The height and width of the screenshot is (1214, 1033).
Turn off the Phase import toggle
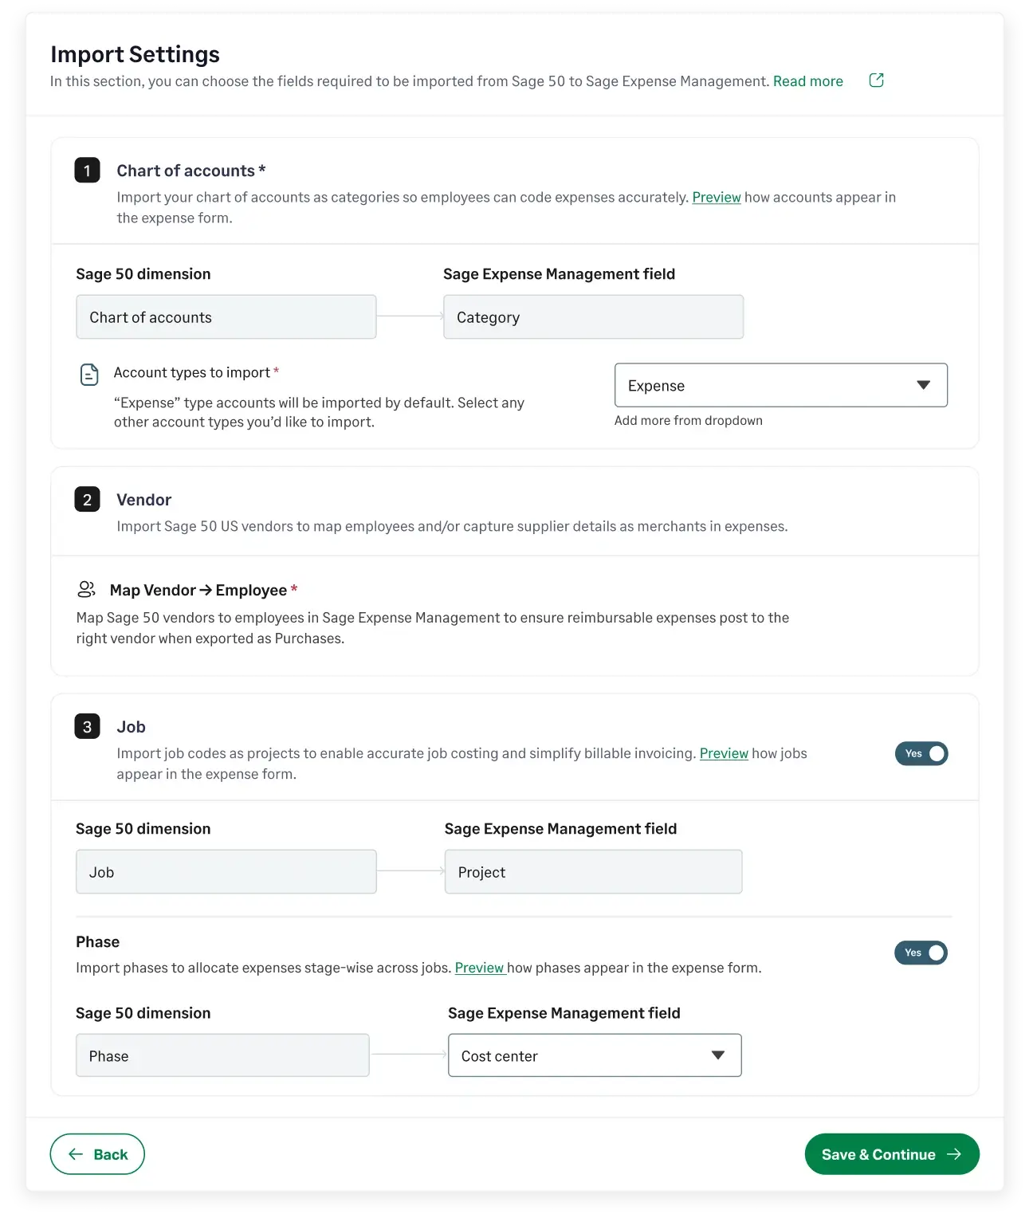coord(921,953)
